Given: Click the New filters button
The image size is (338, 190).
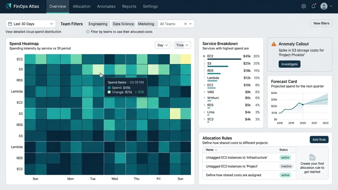Looking at the screenshot, I should 321,23.
